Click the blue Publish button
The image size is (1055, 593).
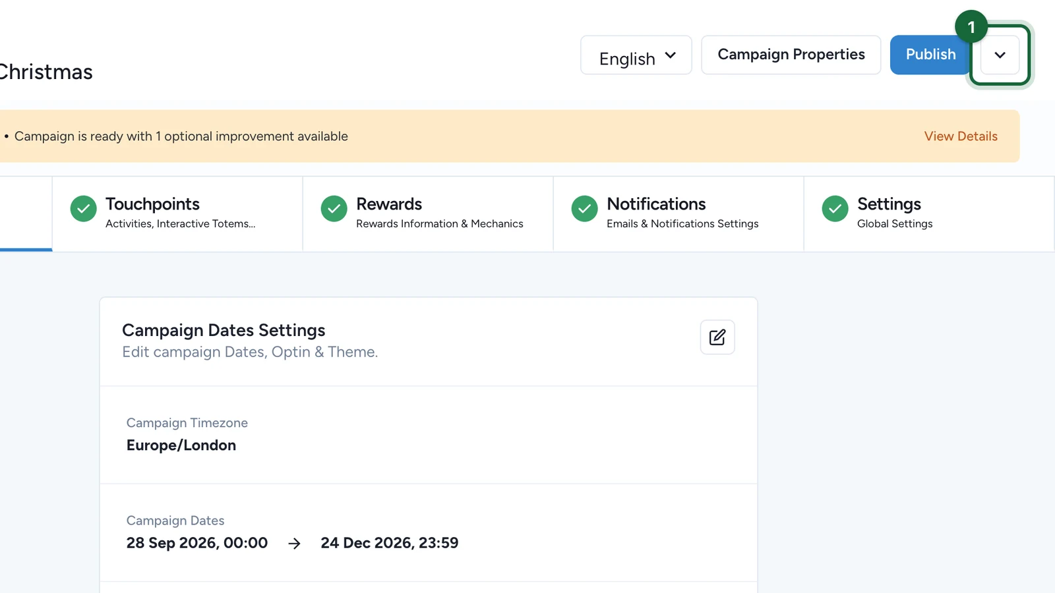930,55
